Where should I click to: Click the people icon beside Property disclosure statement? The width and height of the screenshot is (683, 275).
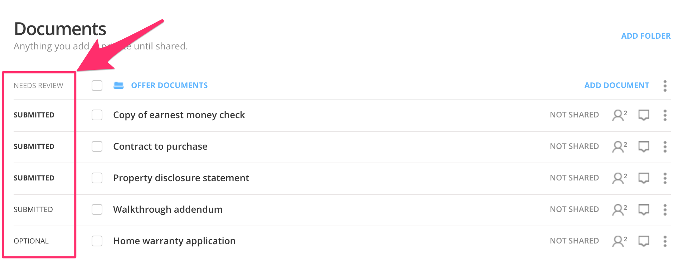(619, 178)
